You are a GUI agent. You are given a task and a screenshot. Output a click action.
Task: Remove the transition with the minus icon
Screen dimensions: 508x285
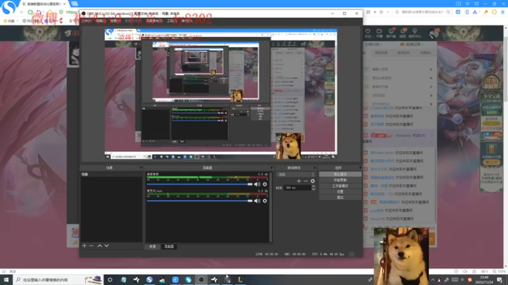(x=305, y=181)
